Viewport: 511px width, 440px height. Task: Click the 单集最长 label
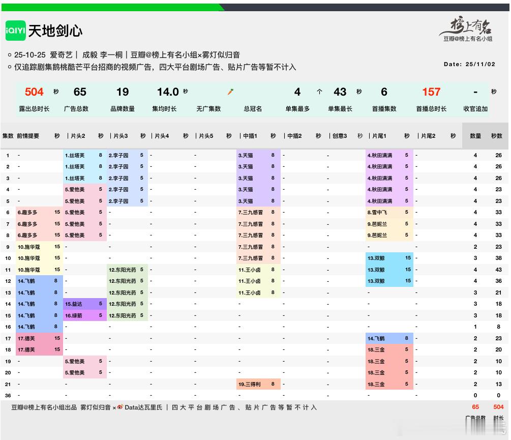click(340, 108)
